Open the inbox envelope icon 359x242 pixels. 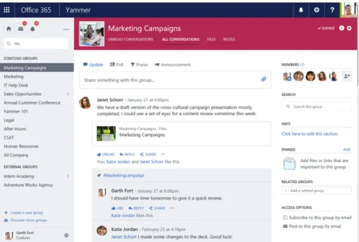[x=20, y=29]
